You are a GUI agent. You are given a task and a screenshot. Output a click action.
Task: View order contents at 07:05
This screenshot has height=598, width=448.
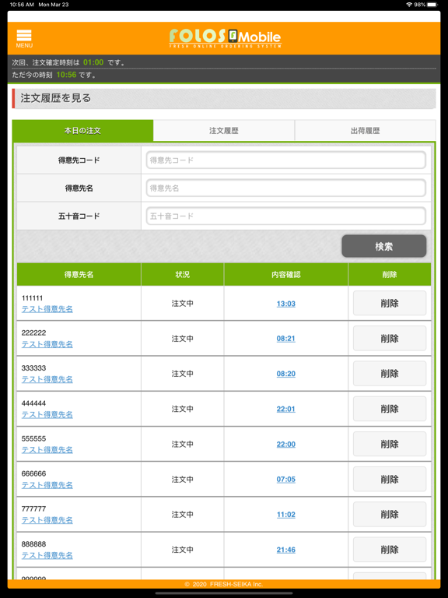(286, 480)
